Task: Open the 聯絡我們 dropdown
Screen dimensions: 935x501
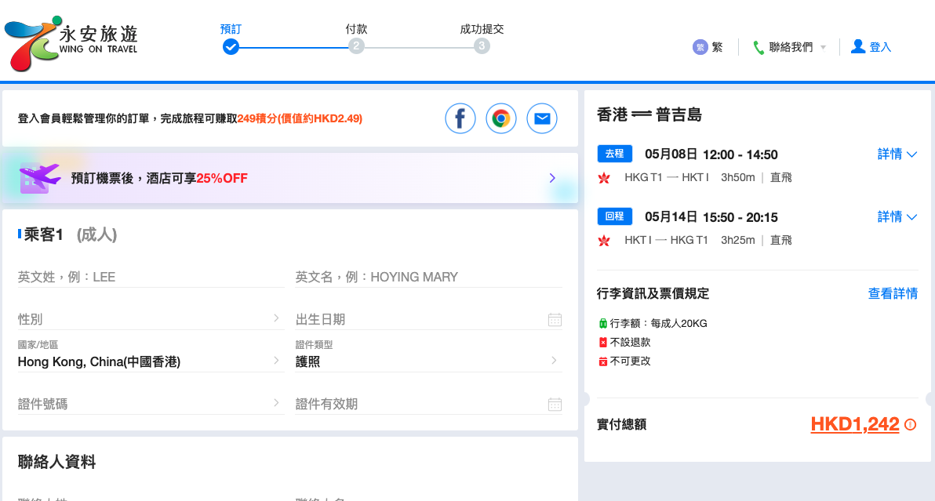Action: [790, 47]
